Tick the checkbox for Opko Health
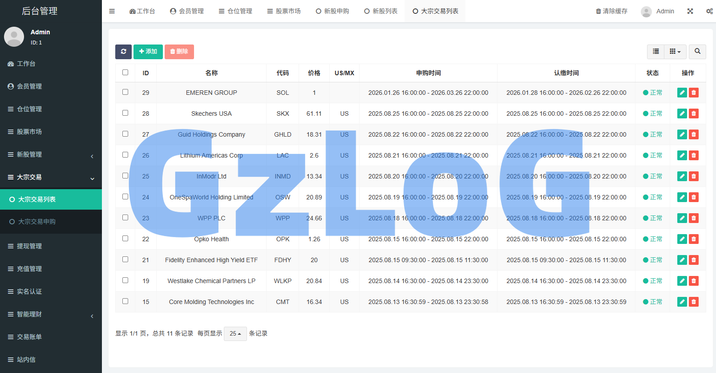This screenshot has width=716, height=373. pyautogui.click(x=125, y=239)
